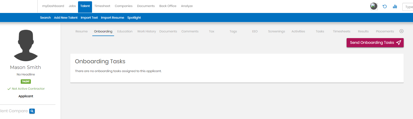Open the Jobs menu
The height and width of the screenshot is (119, 413).
pyautogui.click(x=72, y=6)
